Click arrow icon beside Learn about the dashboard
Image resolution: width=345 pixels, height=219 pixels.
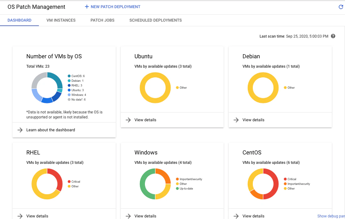pyautogui.click(x=20, y=130)
